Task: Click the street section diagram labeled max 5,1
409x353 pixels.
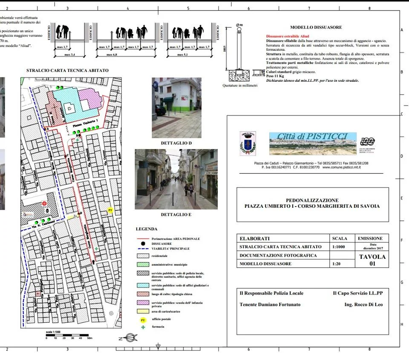Action: tap(190, 40)
